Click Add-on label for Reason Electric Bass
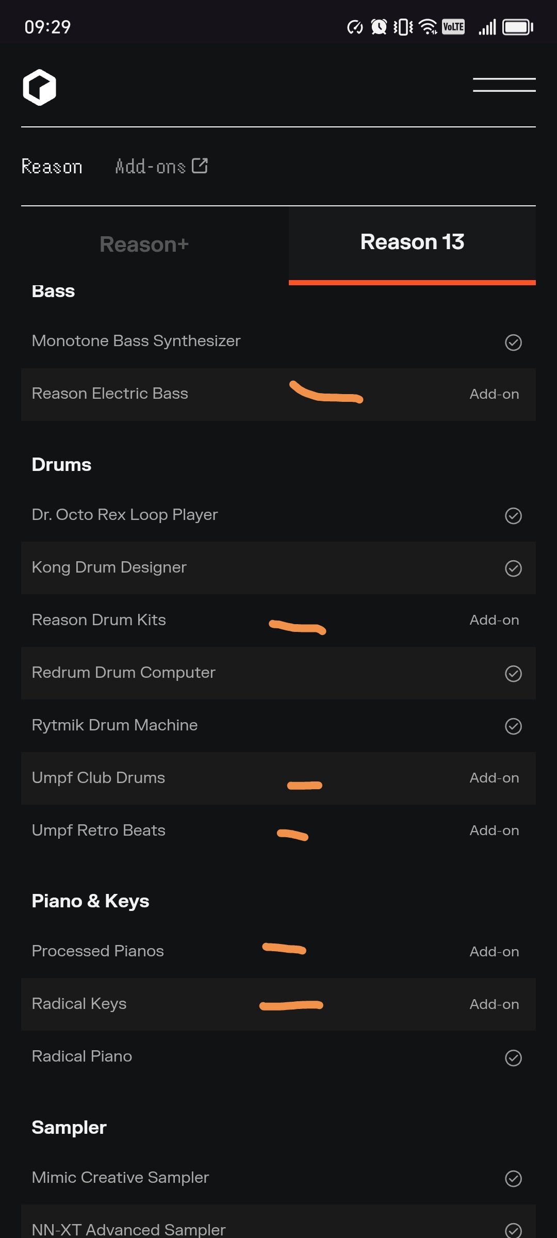This screenshot has height=1238, width=557. (494, 394)
